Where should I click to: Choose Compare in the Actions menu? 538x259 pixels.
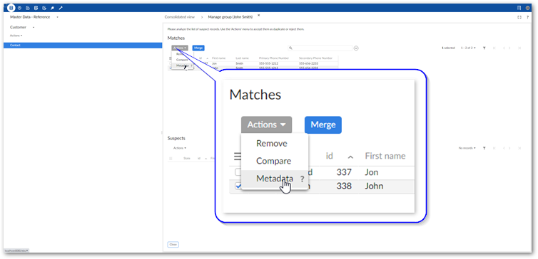click(274, 161)
